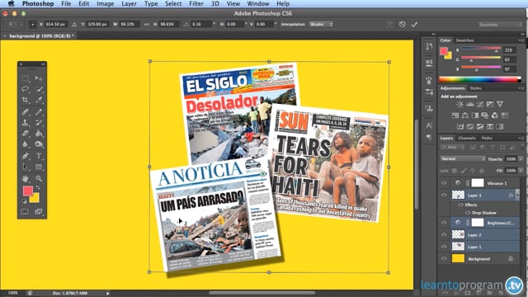Hide Layer 1 visibility
The height and width of the screenshot is (297, 528).
tap(444, 247)
